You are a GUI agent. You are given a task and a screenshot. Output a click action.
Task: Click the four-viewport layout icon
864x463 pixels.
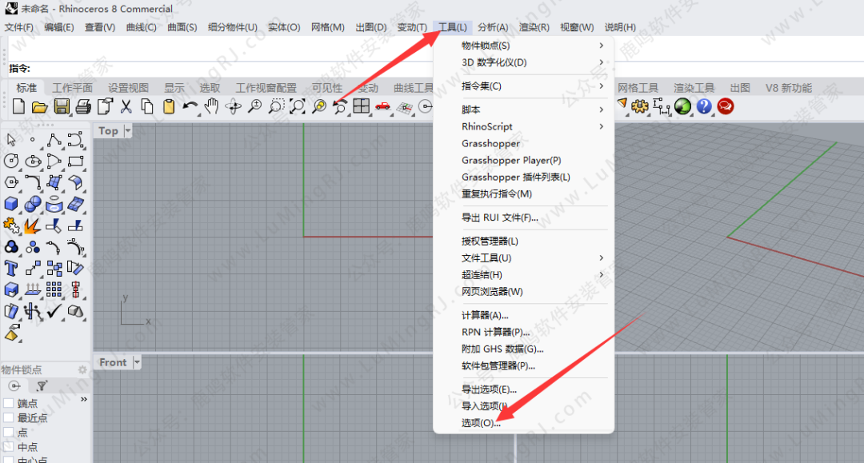(x=361, y=106)
